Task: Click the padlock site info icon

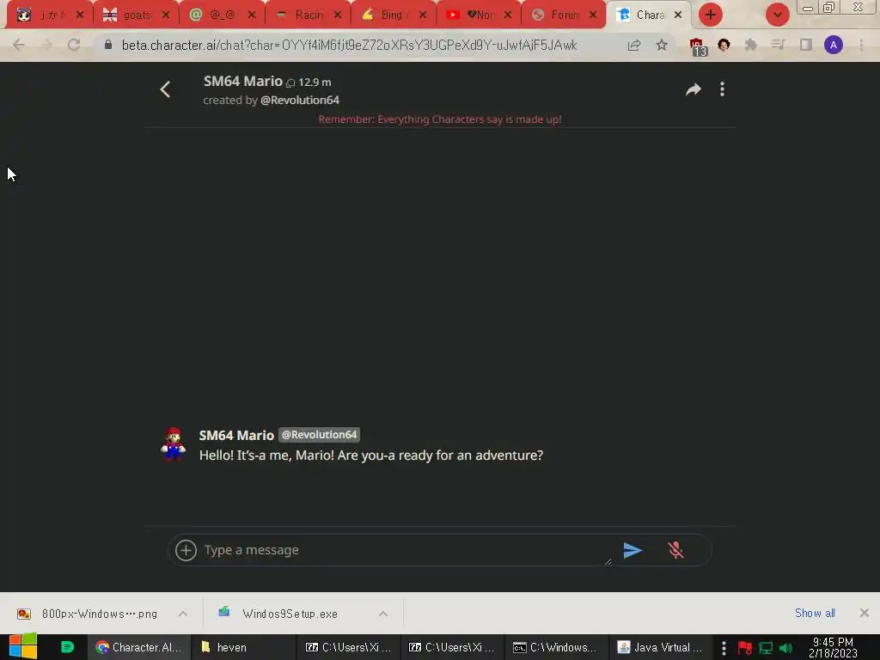Action: (x=108, y=45)
